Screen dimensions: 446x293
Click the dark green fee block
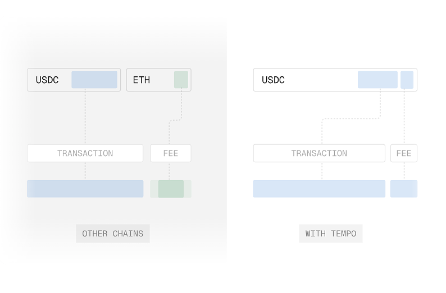(x=171, y=189)
